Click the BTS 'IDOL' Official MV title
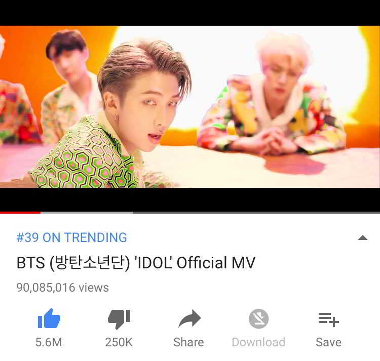 [x=136, y=263]
